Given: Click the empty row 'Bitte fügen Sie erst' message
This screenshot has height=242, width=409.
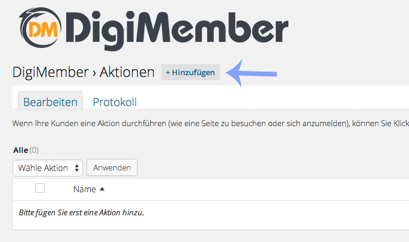Looking at the screenshot, I should tap(81, 212).
